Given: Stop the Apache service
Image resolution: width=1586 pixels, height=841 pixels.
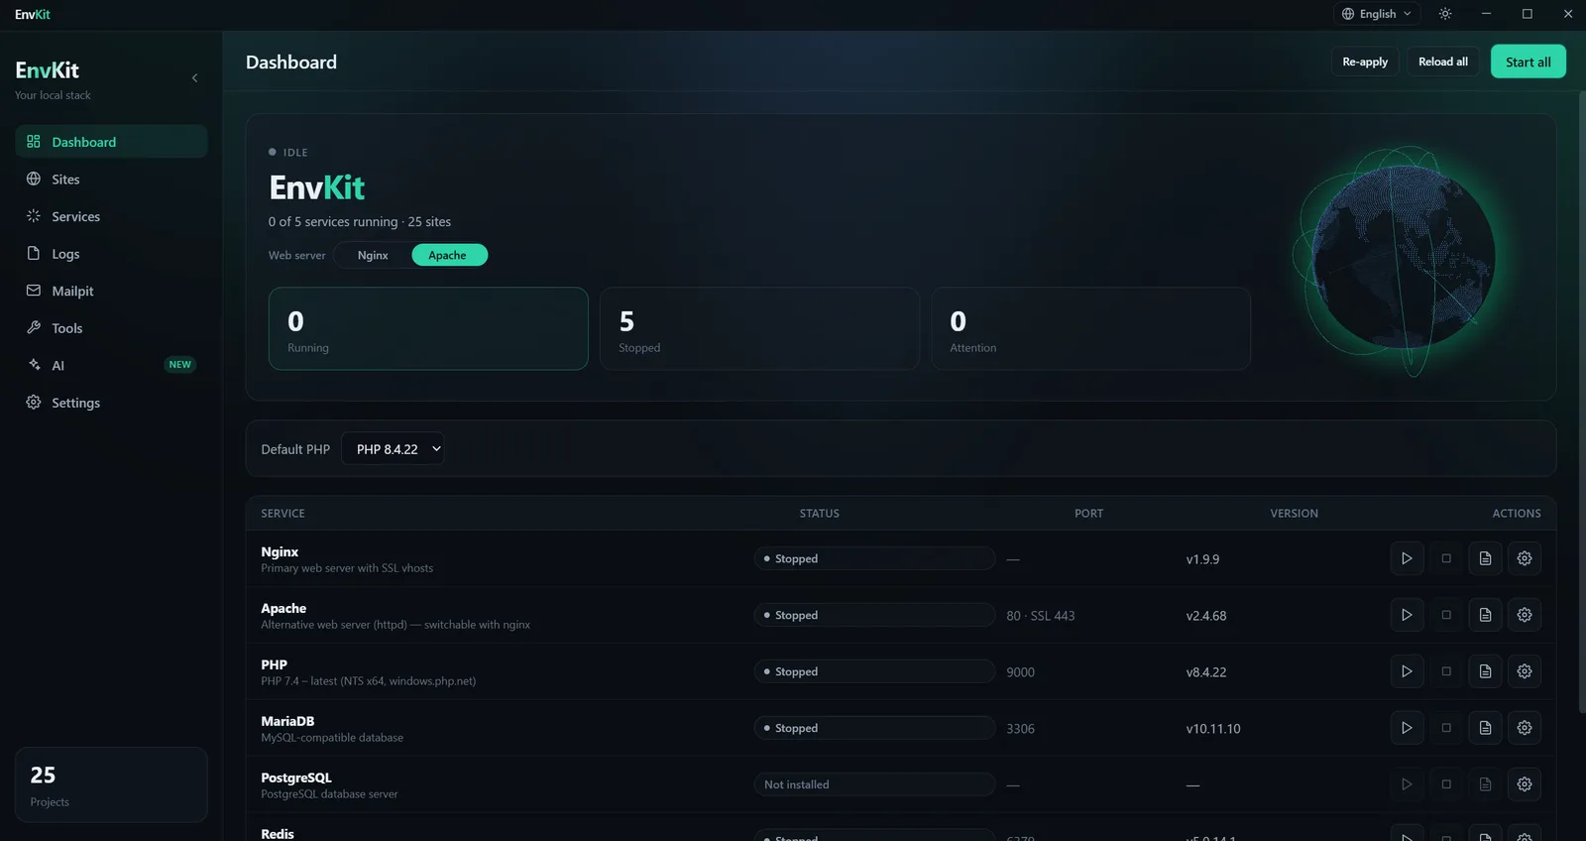Looking at the screenshot, I should pos(1446,615).
